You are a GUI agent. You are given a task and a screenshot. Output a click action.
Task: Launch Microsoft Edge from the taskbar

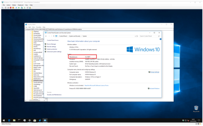pyautogui.click(x=9, y=120)
